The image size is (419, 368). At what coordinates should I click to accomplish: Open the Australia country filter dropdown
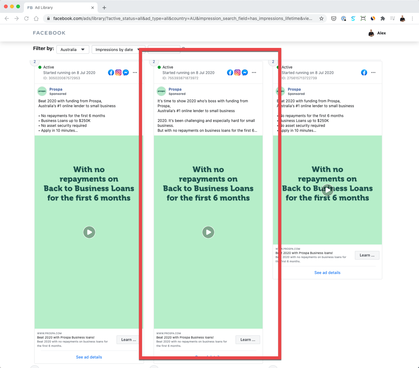(73, 49)
